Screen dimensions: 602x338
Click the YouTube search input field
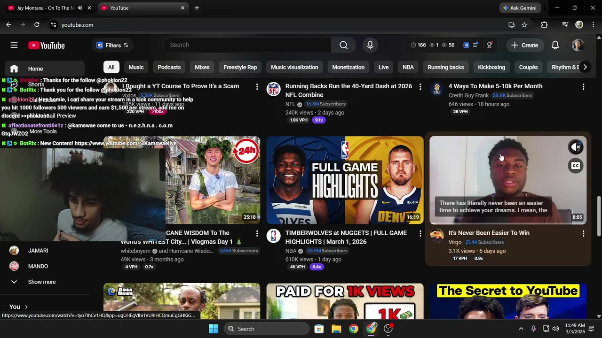tap(248, 45)
